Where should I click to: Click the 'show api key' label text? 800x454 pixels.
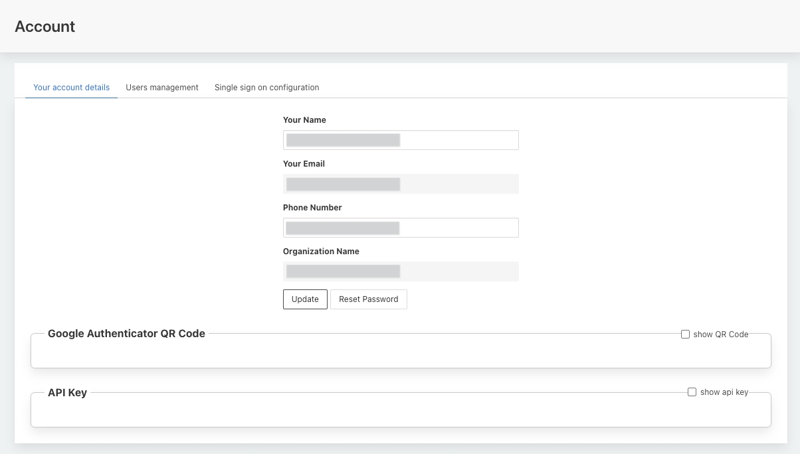[724, 392]
